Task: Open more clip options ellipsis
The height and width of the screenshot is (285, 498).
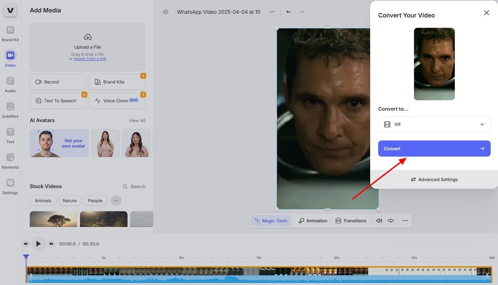Action: [405, 221]
